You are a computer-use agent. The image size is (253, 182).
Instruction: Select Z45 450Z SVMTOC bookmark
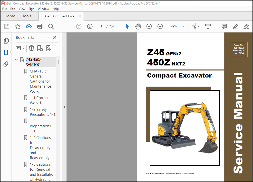point(41,62)
